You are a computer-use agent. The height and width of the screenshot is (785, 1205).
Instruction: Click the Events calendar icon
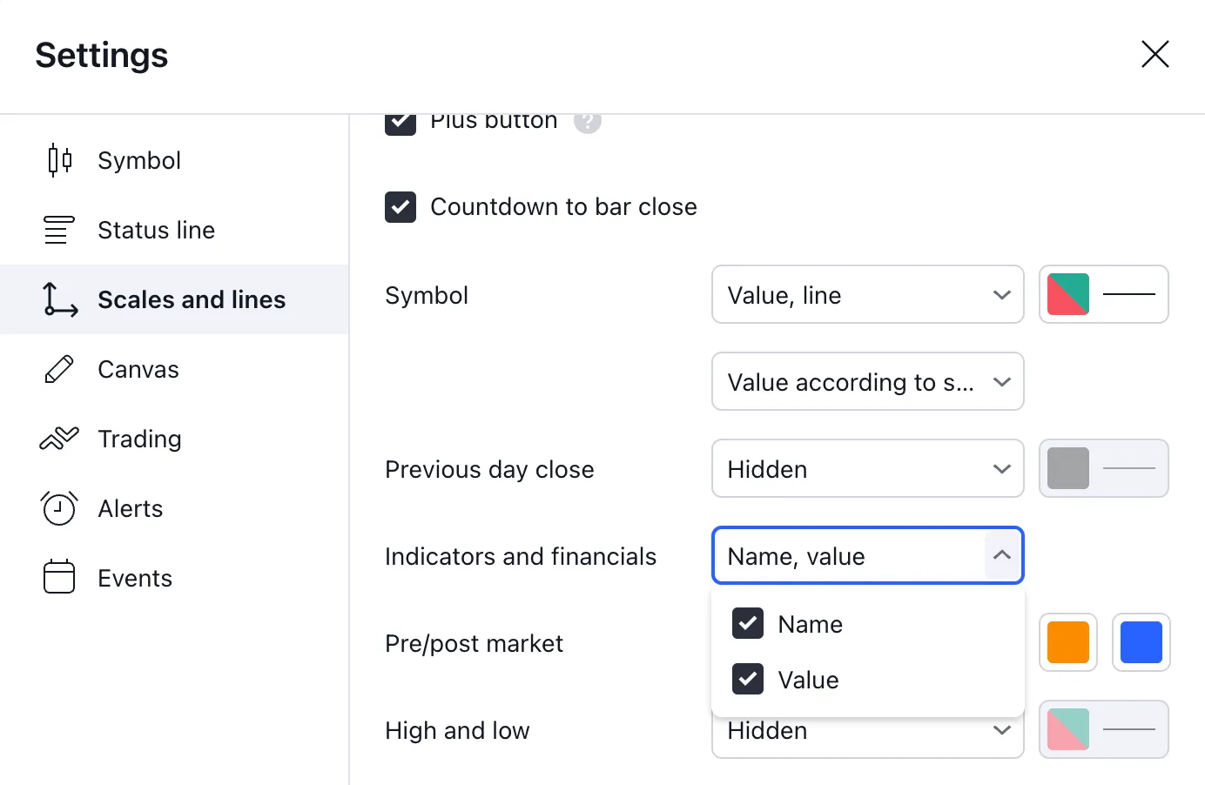pyautogui.click(x=59, y=578)
